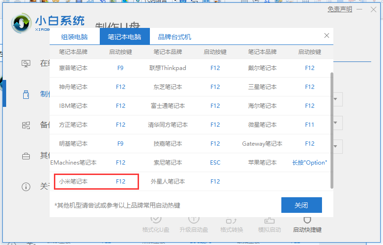Close the dialog with the X icon
This screenshot has height=245, width=383.
[x=326, y=35]
